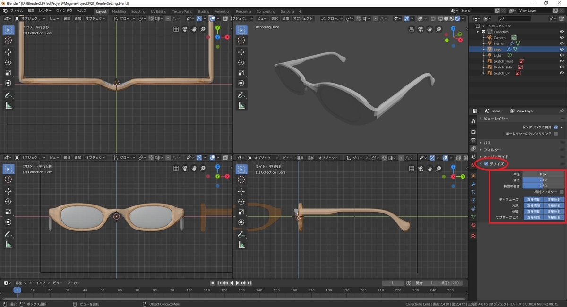Open the Modifier wrench properties tab
The width and height of the screenshot is (567, 307).
click(473, 183)
